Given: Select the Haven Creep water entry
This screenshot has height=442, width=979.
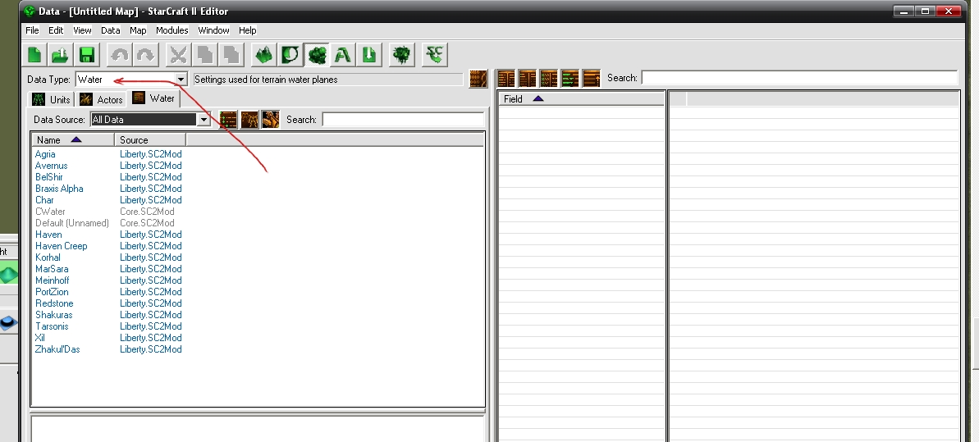Looking at the screenshot, I should [x=62, y=246].
